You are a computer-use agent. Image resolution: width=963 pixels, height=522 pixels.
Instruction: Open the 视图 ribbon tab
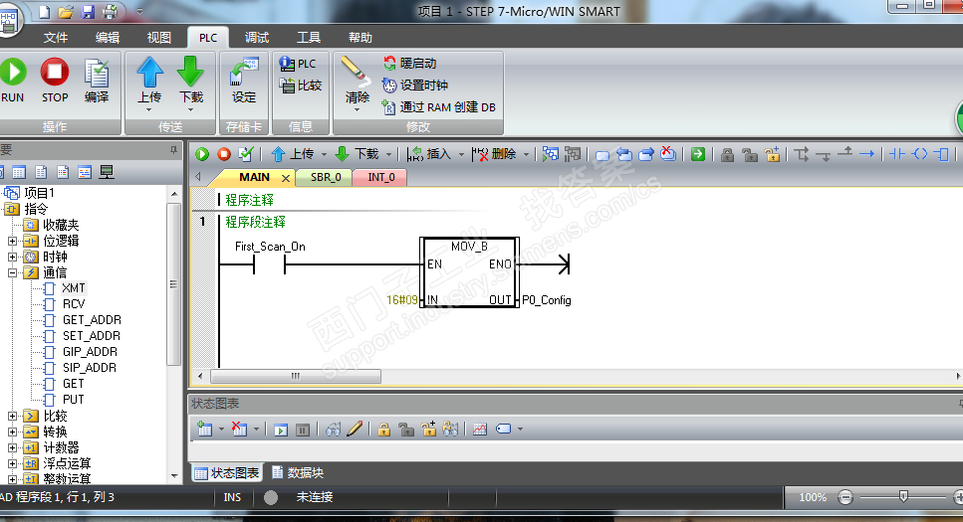(159, 38)
